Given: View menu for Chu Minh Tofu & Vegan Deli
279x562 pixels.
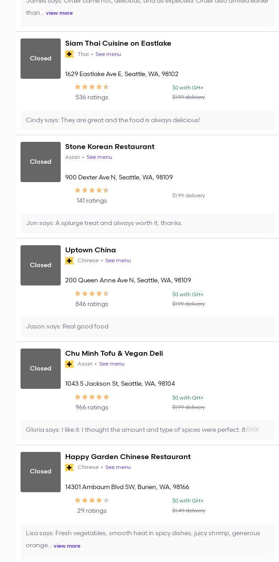Looking at the screenshot, I should (112, 364).
